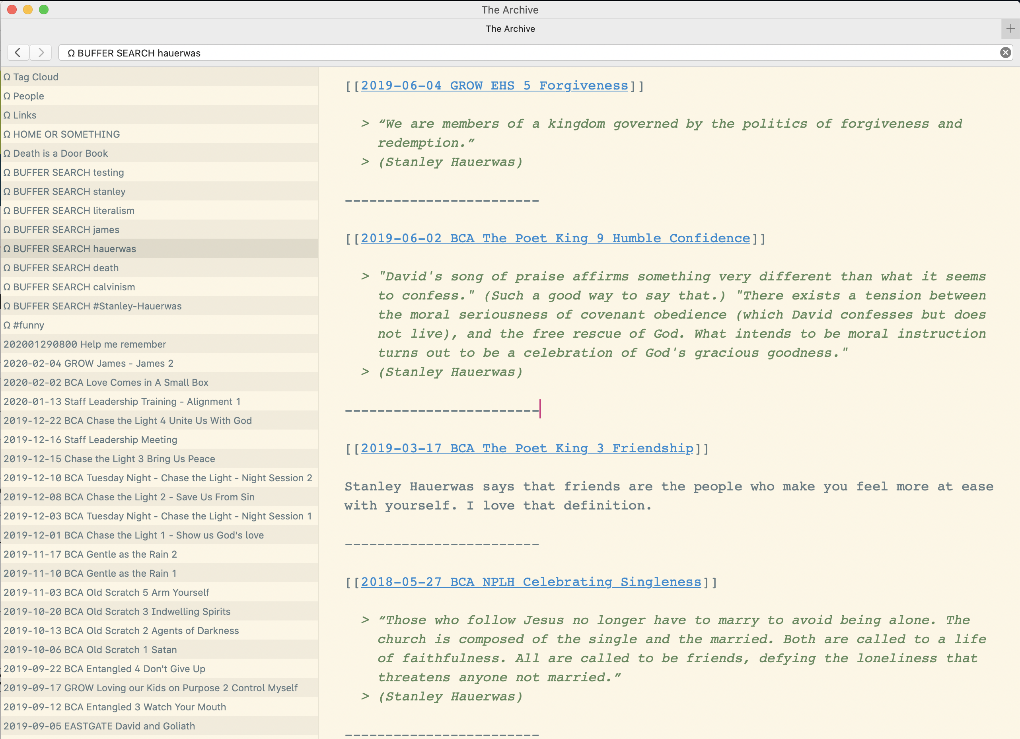The width and height of the screenshot is (1020, 739).
Task: Select 2019-12-16 Staff Leadership Meeting note
Action: (x=159, y=440)
